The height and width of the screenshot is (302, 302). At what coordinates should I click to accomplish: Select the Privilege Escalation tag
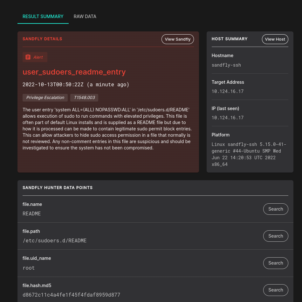tap(45, 98)
